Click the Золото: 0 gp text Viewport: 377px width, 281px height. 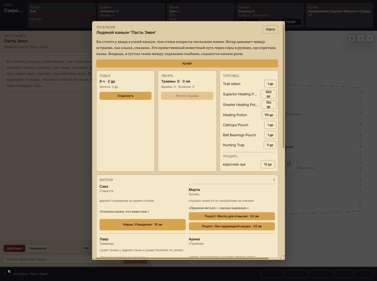[109, 87]
